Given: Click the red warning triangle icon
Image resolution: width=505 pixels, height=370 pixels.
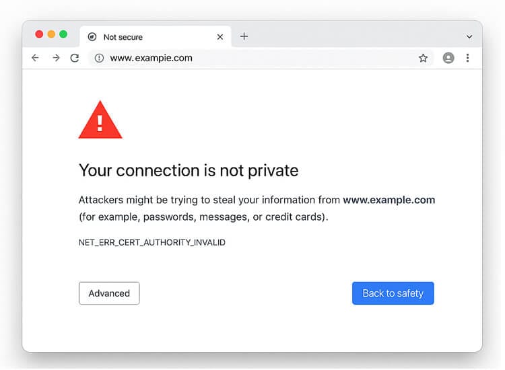Looking at the screenshot, I should tap(100, 121).
